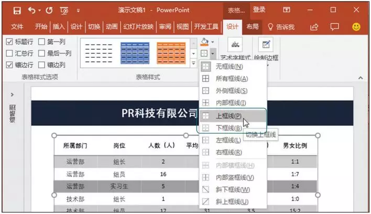The width and height of the screenshot is (371, 214).
Task: Switch to the 动画 tab
Action: tap(112, 27)
